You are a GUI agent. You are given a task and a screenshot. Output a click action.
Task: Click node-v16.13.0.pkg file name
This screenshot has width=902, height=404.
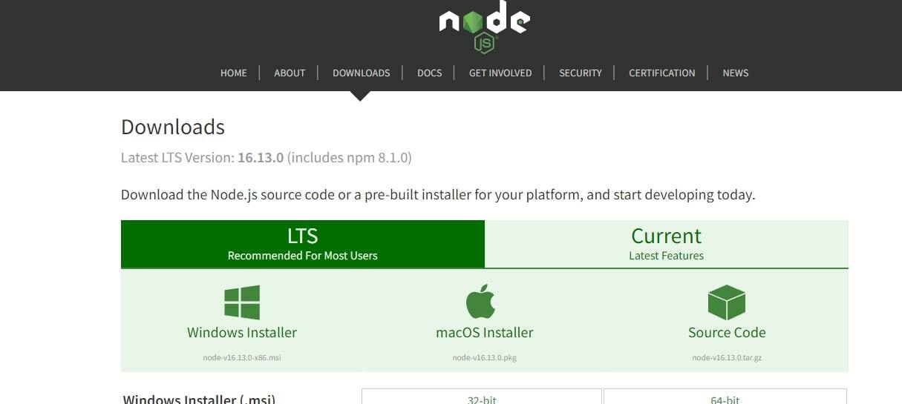pyautogui.click(x=484, y=357)
